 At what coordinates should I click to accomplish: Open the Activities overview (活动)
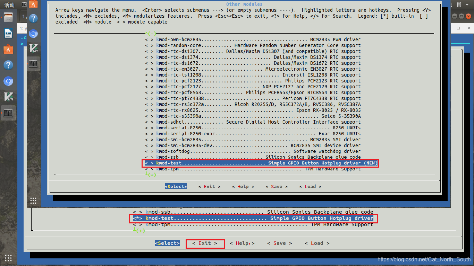coord(9,5)
